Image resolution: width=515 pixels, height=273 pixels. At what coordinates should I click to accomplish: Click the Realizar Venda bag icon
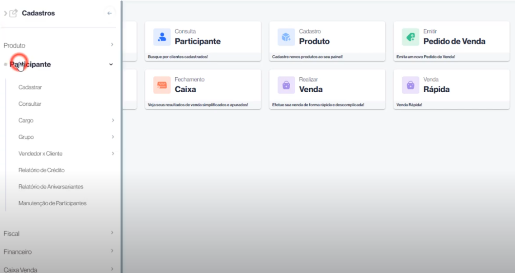coord(286,85)
